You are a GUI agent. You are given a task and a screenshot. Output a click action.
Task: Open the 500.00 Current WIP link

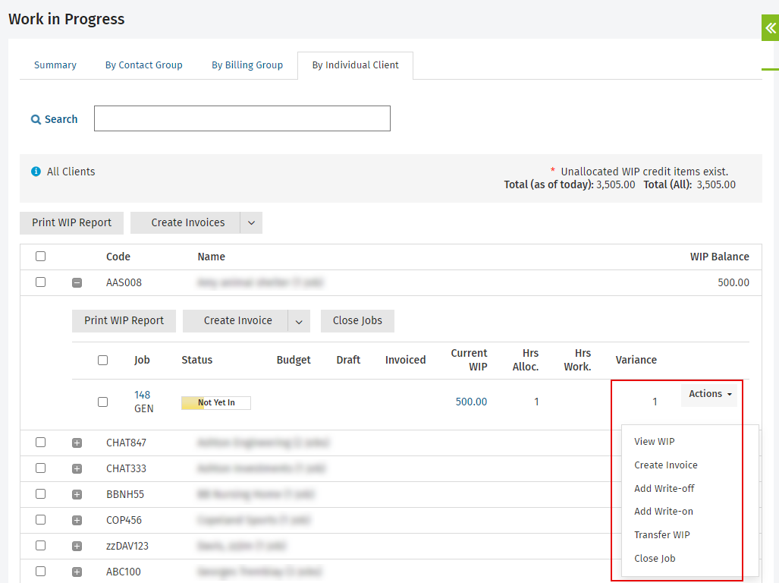point(471,402)
